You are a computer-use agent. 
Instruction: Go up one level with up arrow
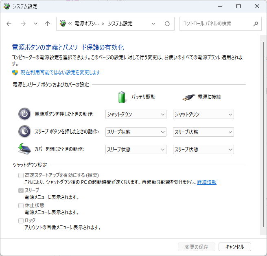point(47,24)
